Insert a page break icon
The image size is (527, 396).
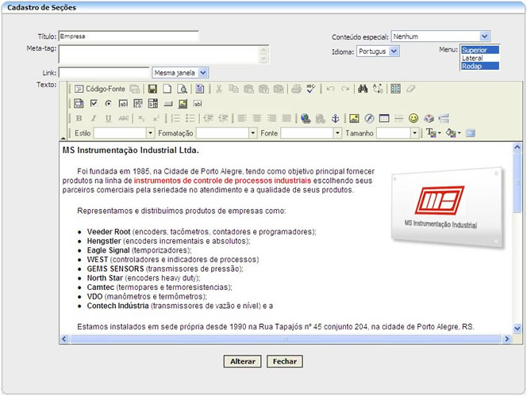point(444,118)
